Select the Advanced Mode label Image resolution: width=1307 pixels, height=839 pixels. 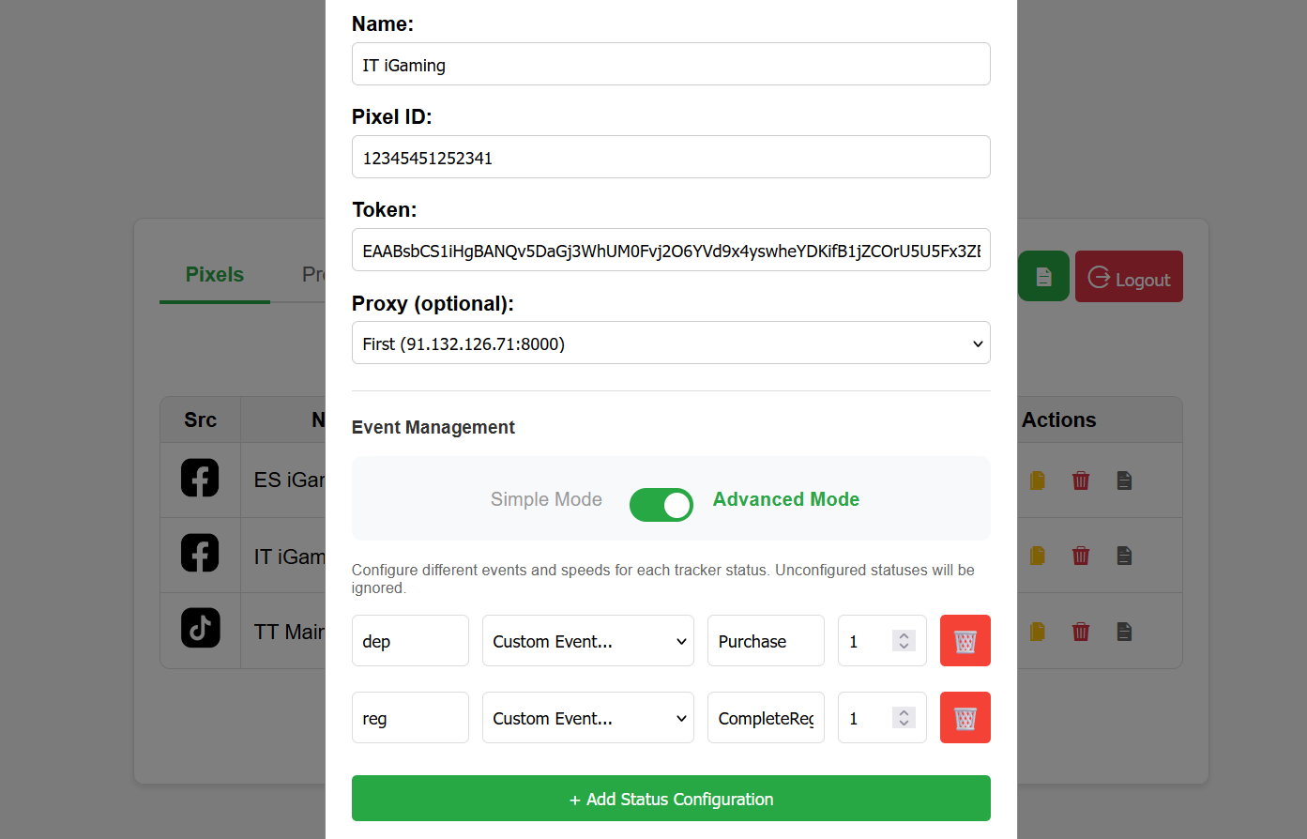coord(786,499)
